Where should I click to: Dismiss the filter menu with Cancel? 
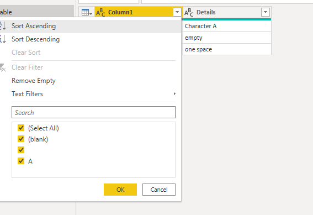159,190
